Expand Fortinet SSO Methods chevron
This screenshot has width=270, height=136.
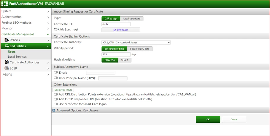pyautogui.click(x=48, y=23)
